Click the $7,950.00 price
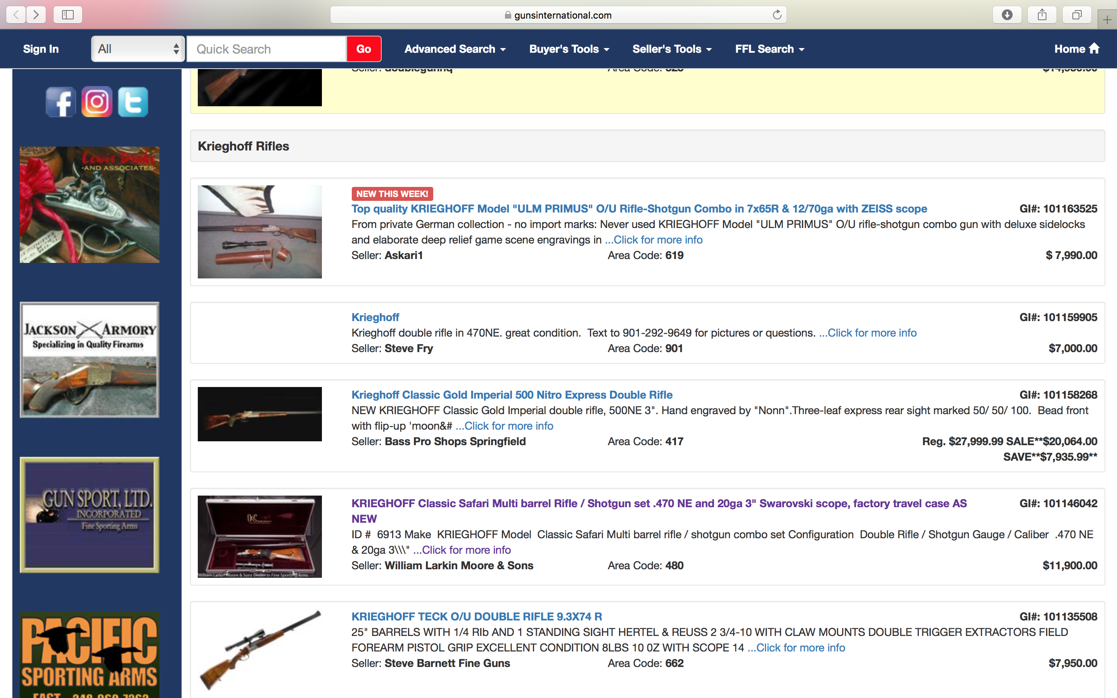The height and width of the screenshot is (698, 1117). pos(1073,663)
